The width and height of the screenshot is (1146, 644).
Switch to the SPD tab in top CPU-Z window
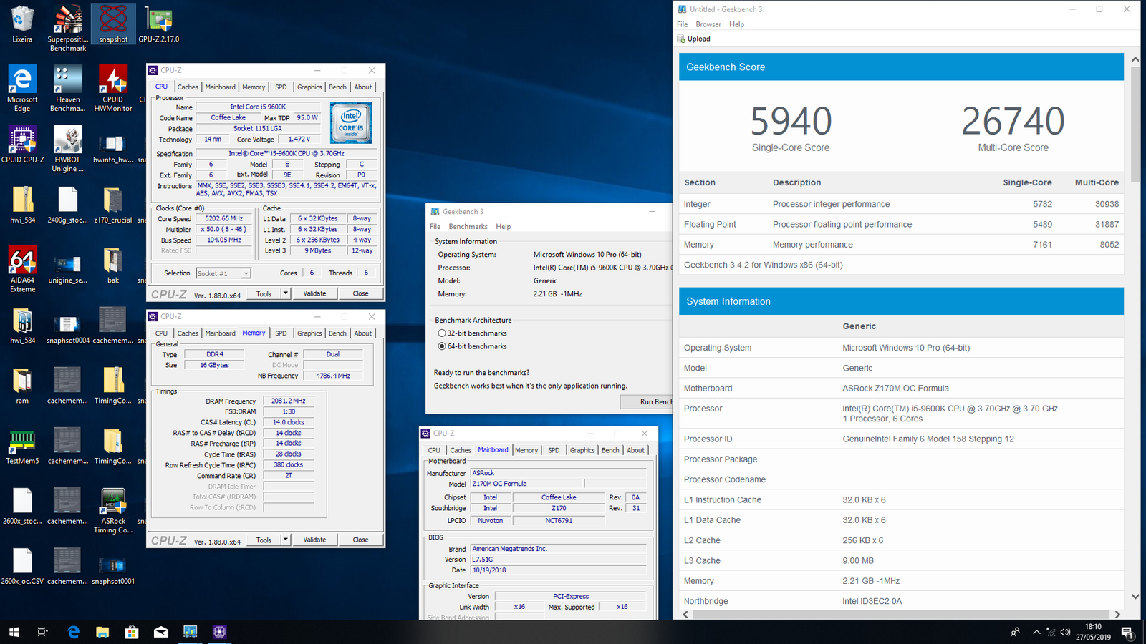click(281, 87)
